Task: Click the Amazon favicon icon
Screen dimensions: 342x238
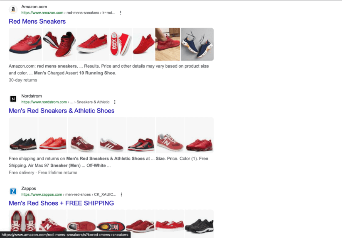Action: click(13, 10)
